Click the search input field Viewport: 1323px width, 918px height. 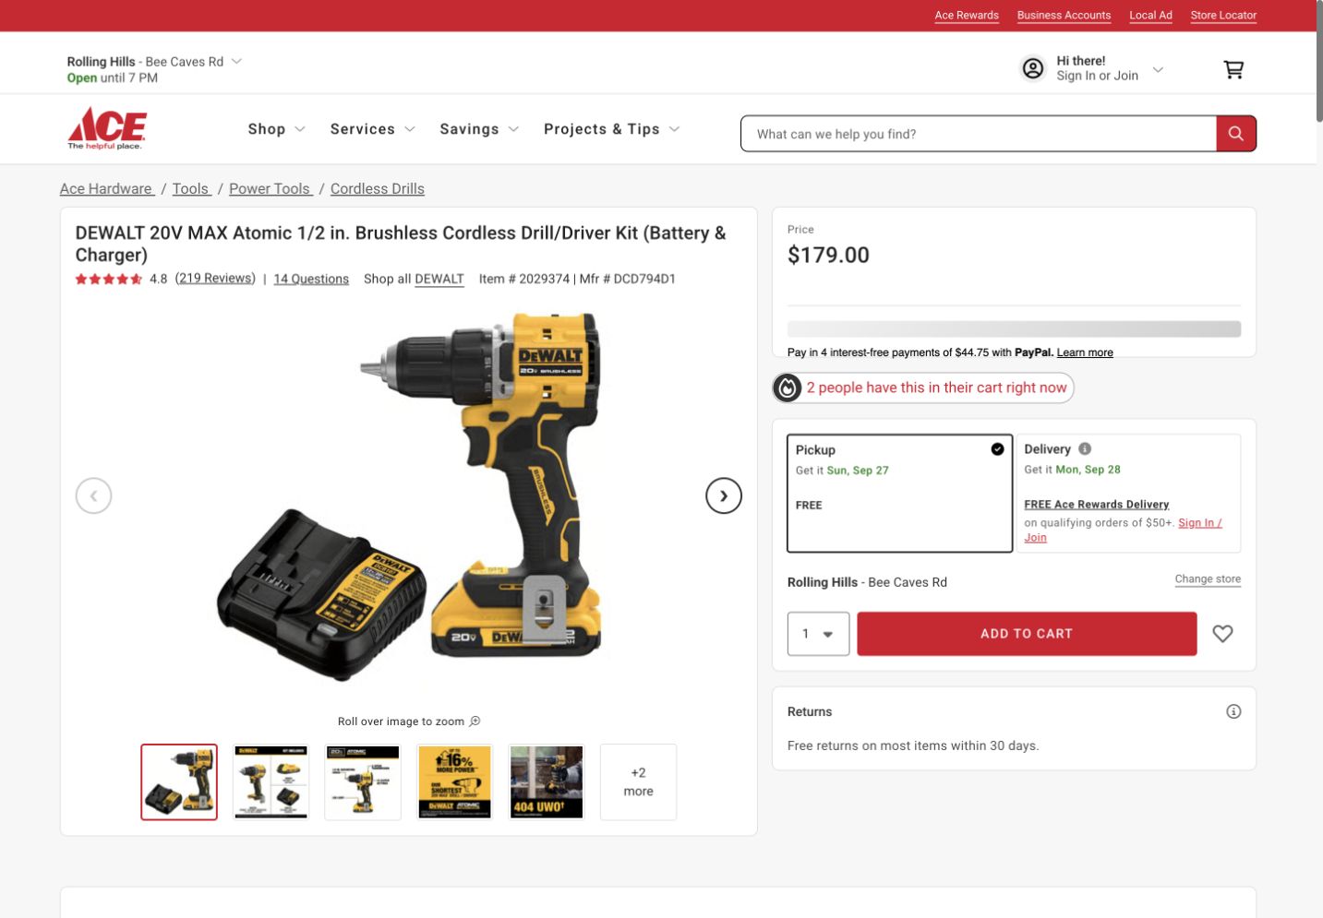click(x=979, y=134)
